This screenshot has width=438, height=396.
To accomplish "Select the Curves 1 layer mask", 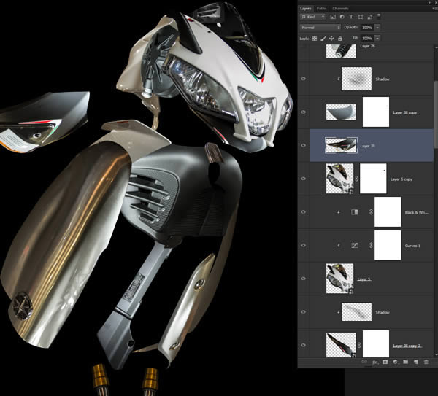I will tap(388, 245).
